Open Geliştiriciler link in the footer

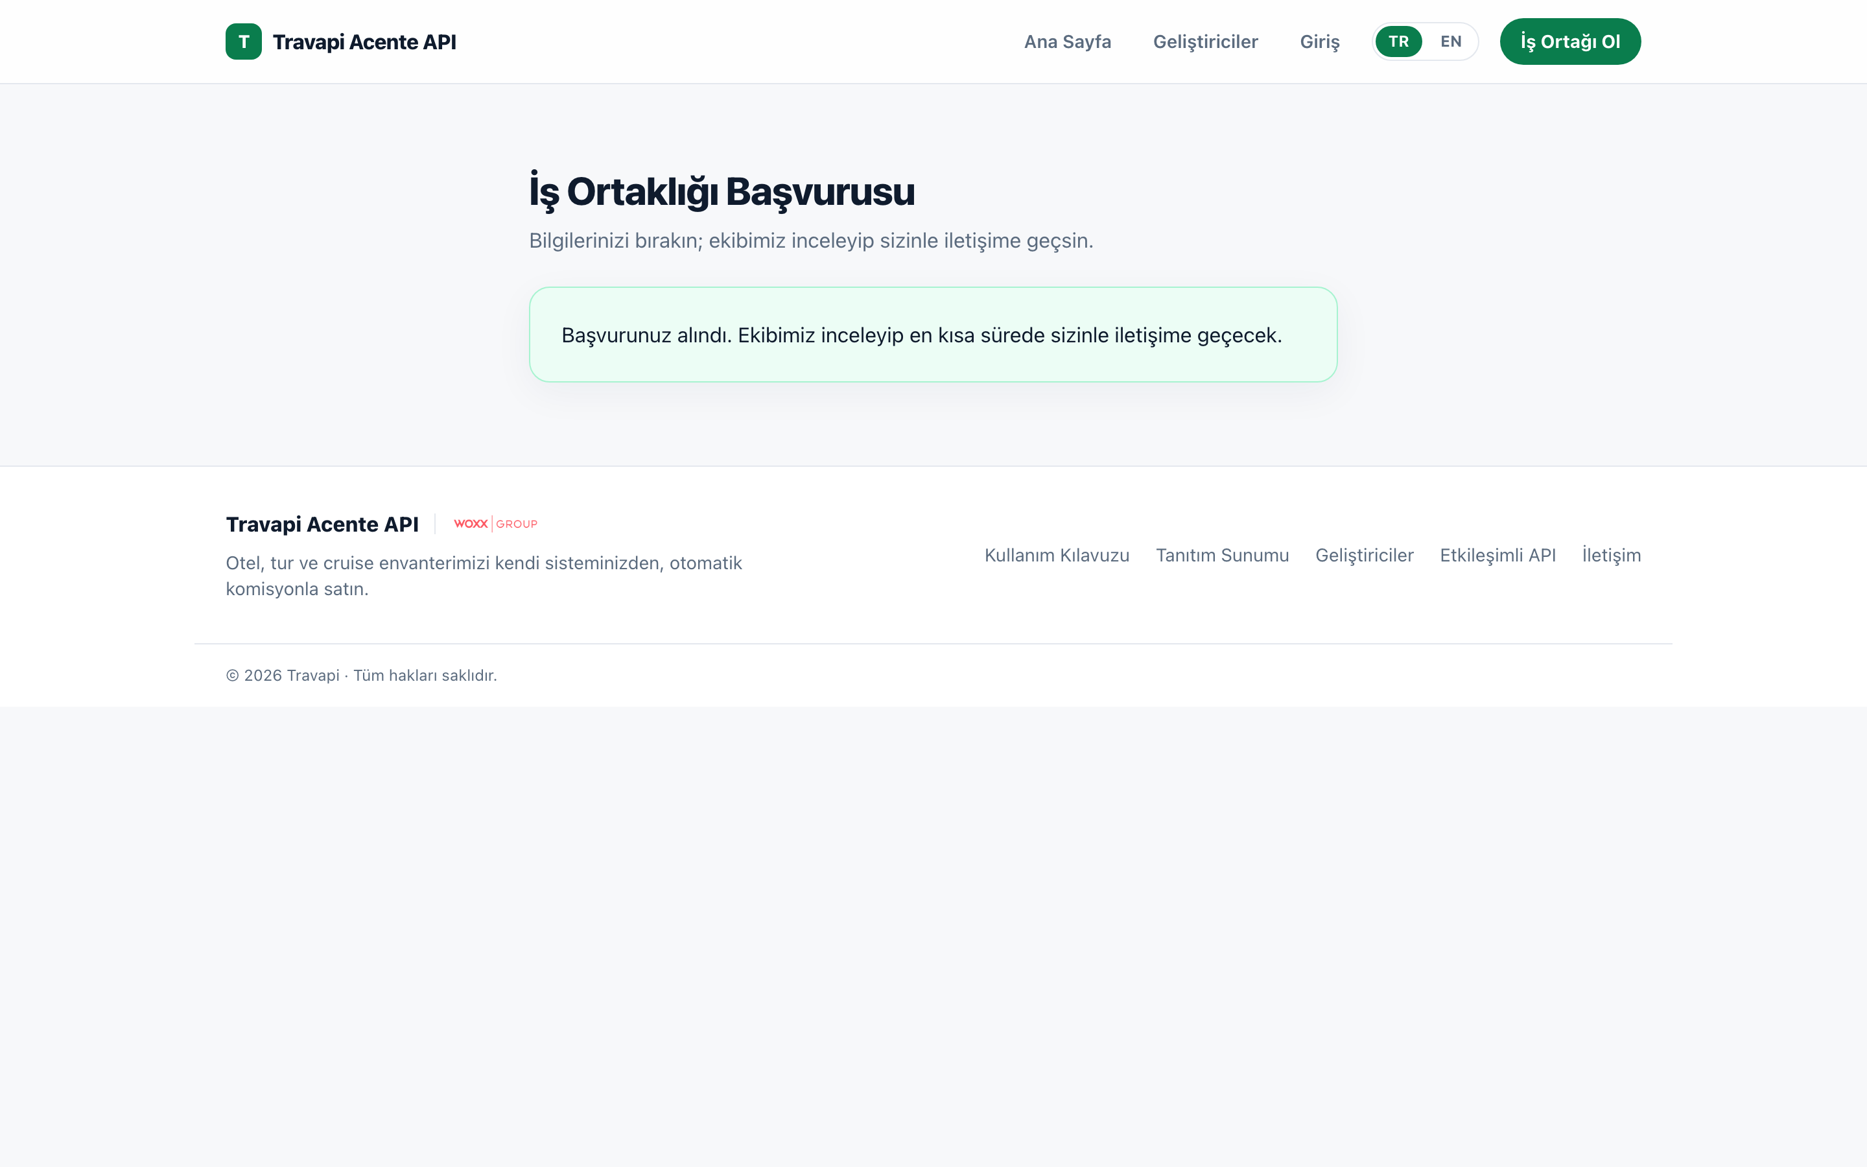(x=1364, y=555)
